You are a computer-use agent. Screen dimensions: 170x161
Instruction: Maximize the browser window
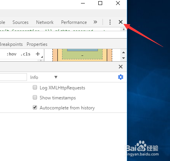[100, 3]
